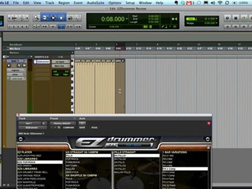Select the Pencil tool
Image resolution: width=252 pixels, height=189 pixels.
pyautogui.click(x=78, y=18)
